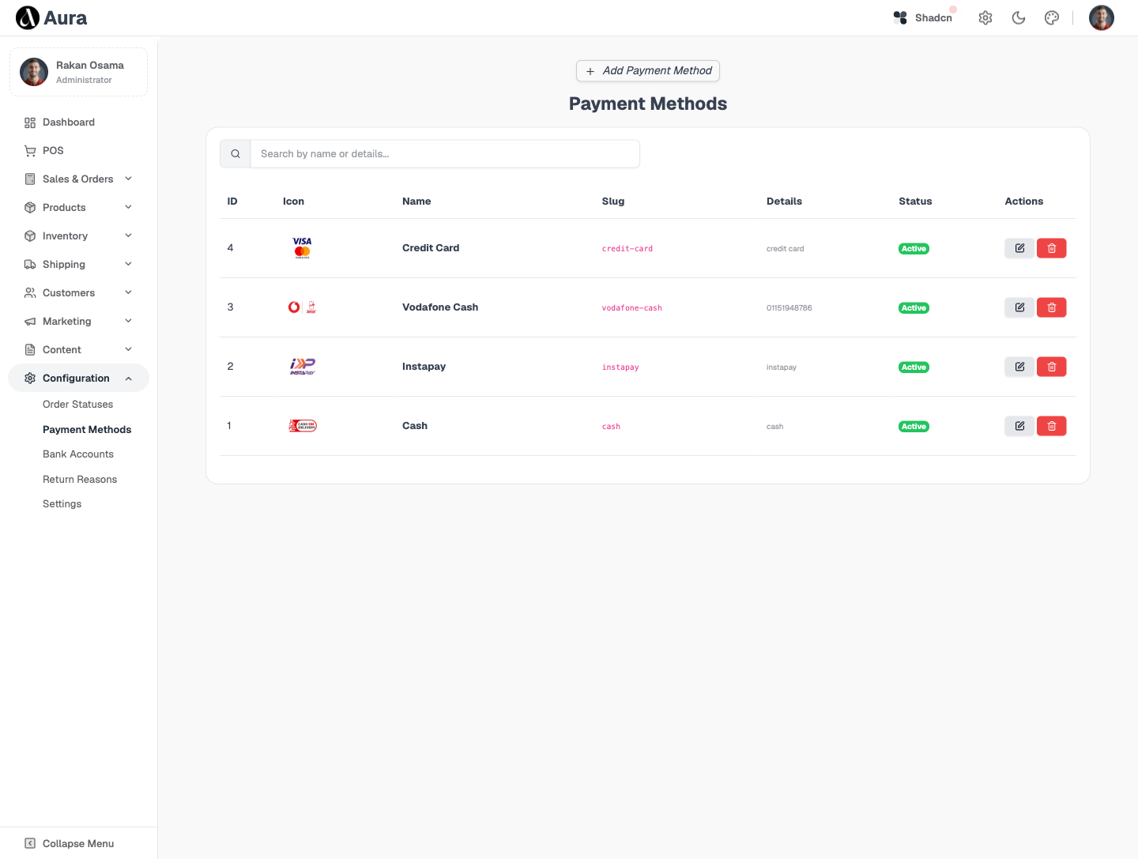This screenshot has height=859, width=1138.
Task: Click the Name column header
Action: (416, 202)
